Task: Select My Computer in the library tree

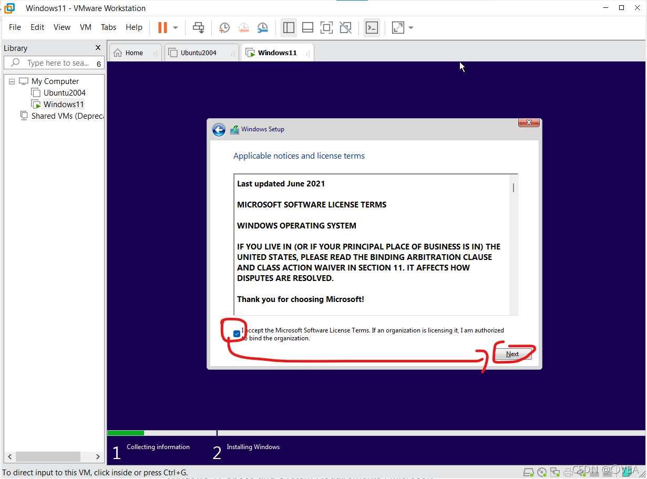Action: click(x=55, y=81)
